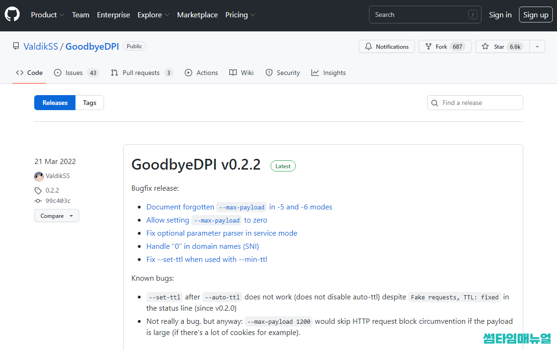Open the 0.2.2 tag link
Viewport: 557px width, 350px height.
[52, 190]
